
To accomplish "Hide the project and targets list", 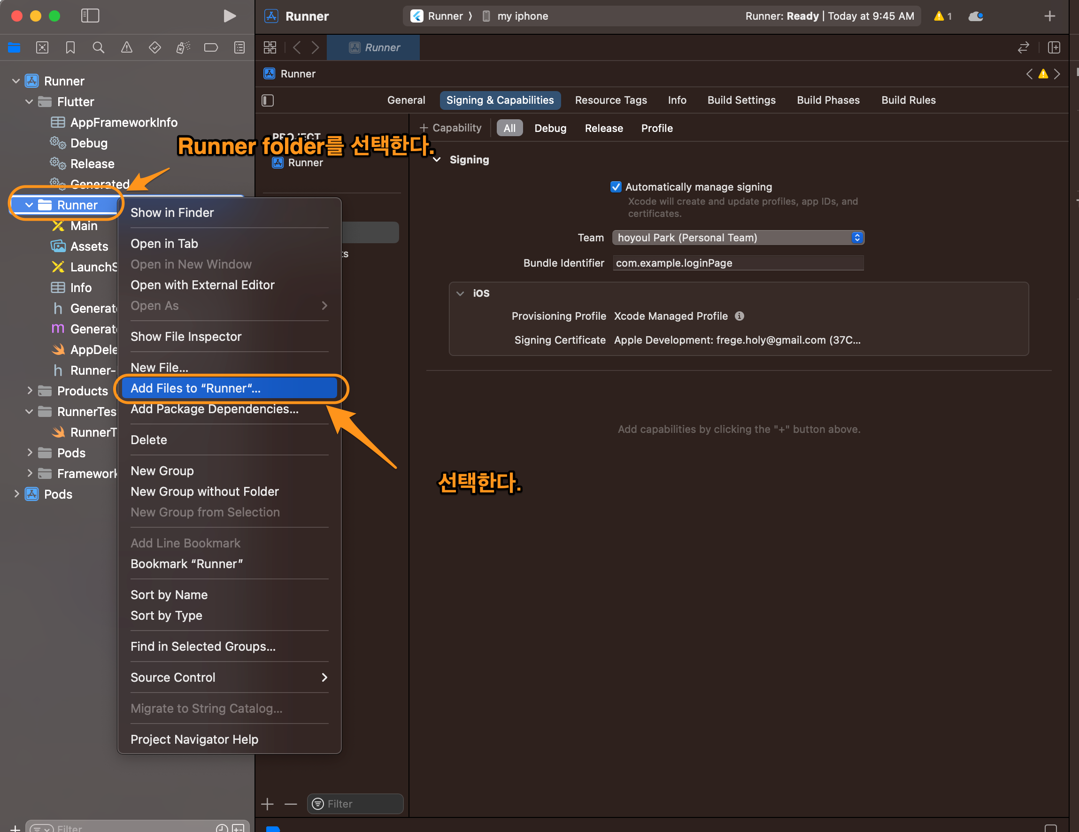I will click(x=268, y=100).
